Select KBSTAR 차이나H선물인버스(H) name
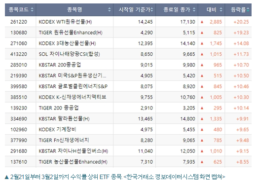Image resolution: width=256 pixels, height=182 pixels. pyautogui.click(x=73, y=151)
